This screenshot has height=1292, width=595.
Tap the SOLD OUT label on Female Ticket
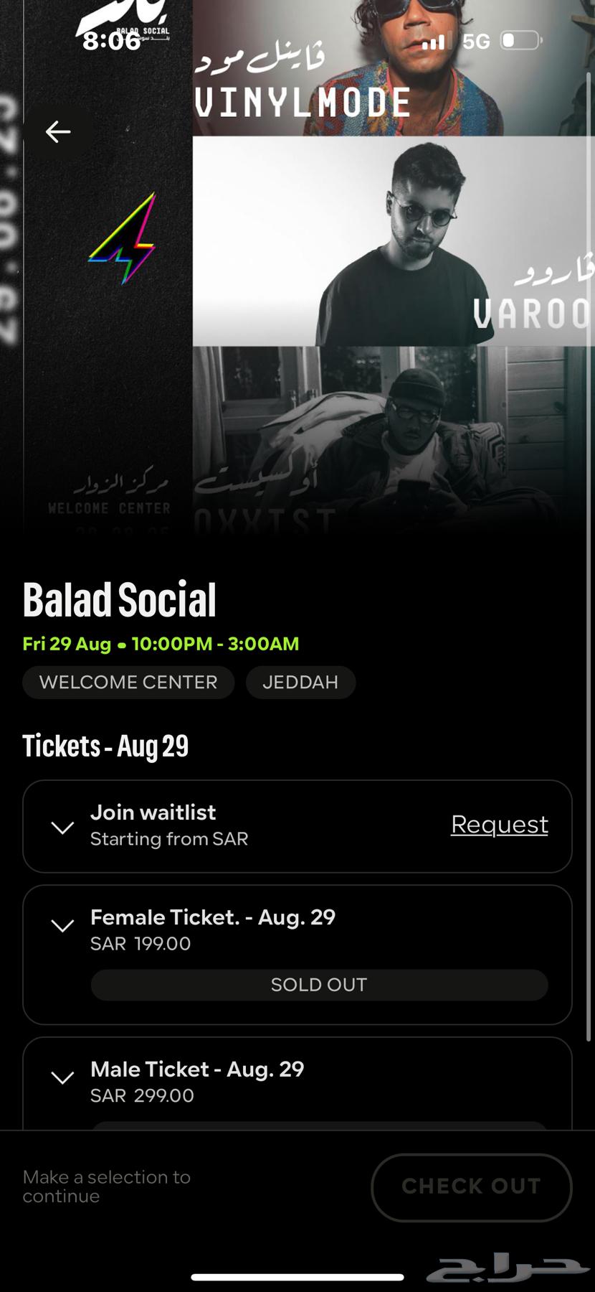pyautogui.click(x=318, y=985)
